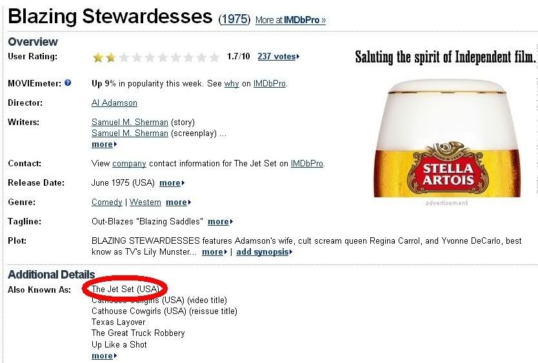Rate the movie ten stars
The width and height of the screenshot is (538, 363).
click(x=214, y=57)
